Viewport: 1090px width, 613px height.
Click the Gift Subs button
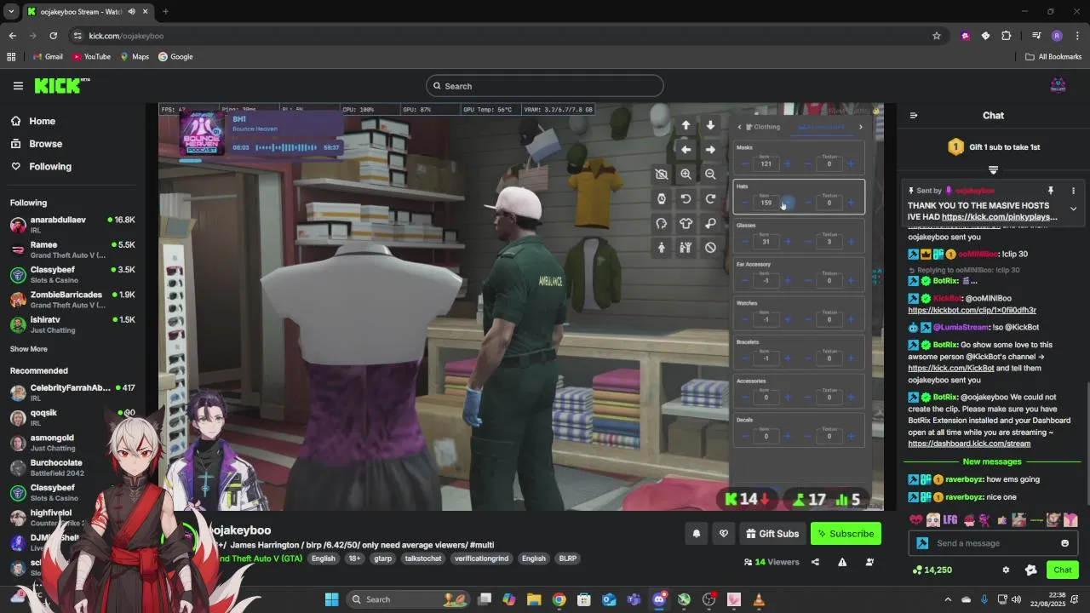772,534
